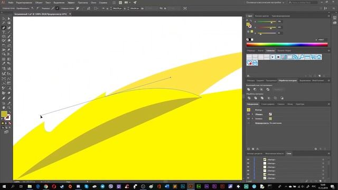Click the shopping cart symbol thumbnail
This screenshot has width=338, height=190.
click(313, 57)
